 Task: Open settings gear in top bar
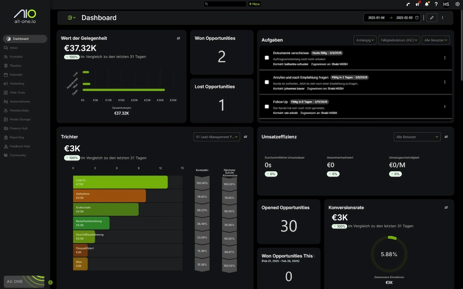pos(457,4)
